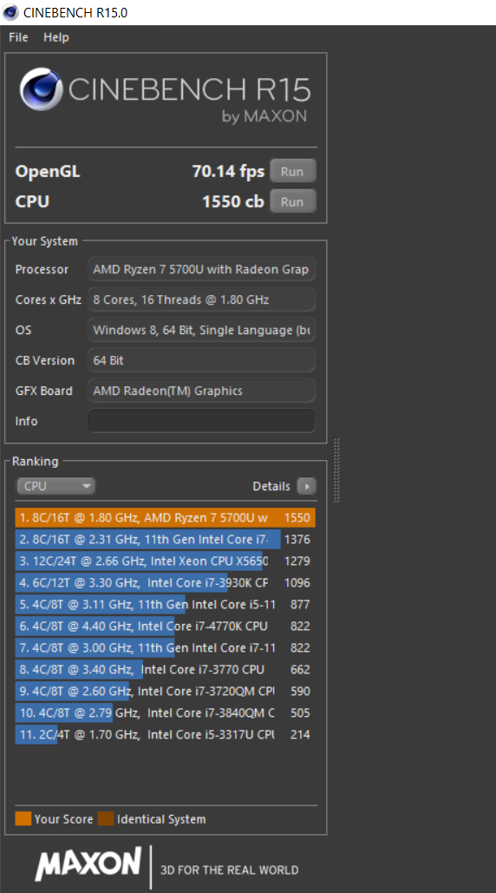Click the MAXON logo at bottom

88,864
